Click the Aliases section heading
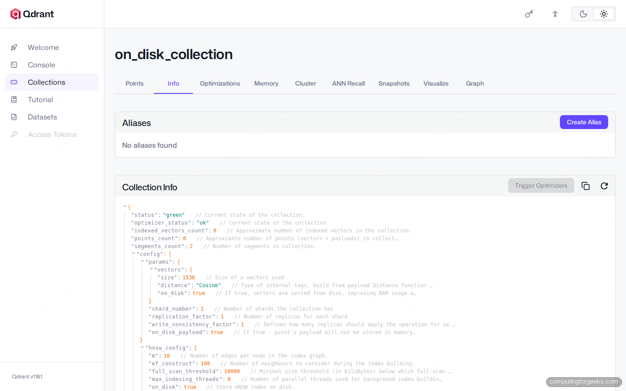 coord(137,123)
